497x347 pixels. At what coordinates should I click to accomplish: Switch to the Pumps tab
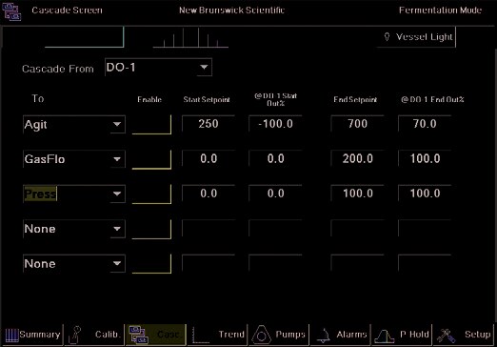(x=279, y=335)
